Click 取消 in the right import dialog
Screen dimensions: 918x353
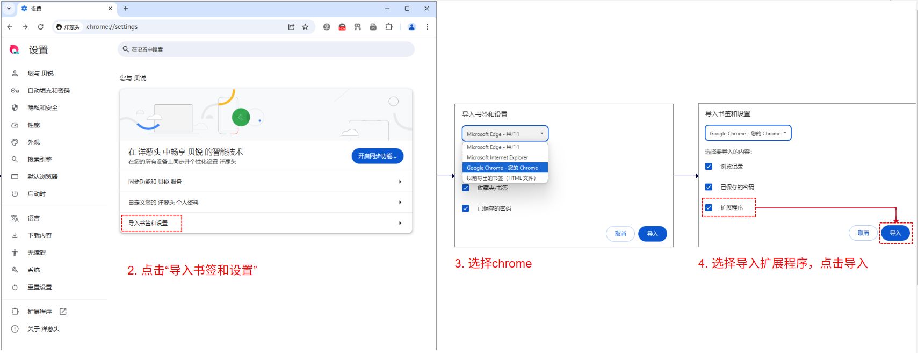click(x=863, y=233)
